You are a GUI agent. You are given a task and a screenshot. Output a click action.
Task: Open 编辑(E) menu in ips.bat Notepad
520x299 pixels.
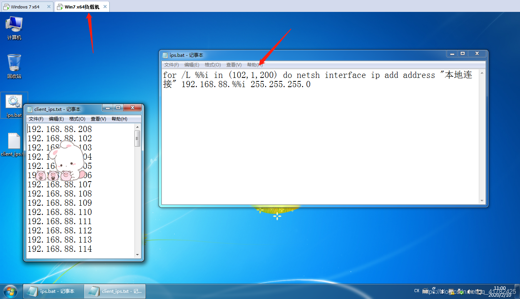coord(192,65)
